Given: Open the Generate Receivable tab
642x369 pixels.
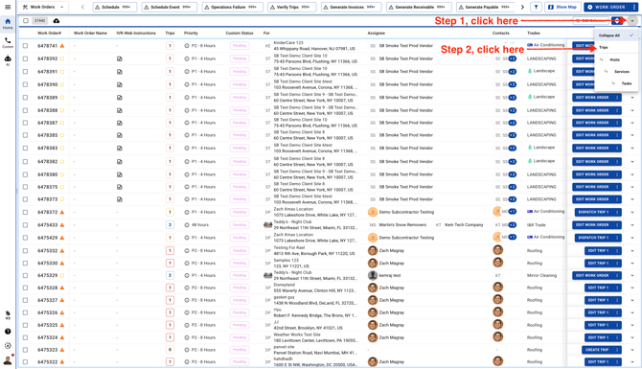Looking at the screenshot, I should tap(420, 7).
